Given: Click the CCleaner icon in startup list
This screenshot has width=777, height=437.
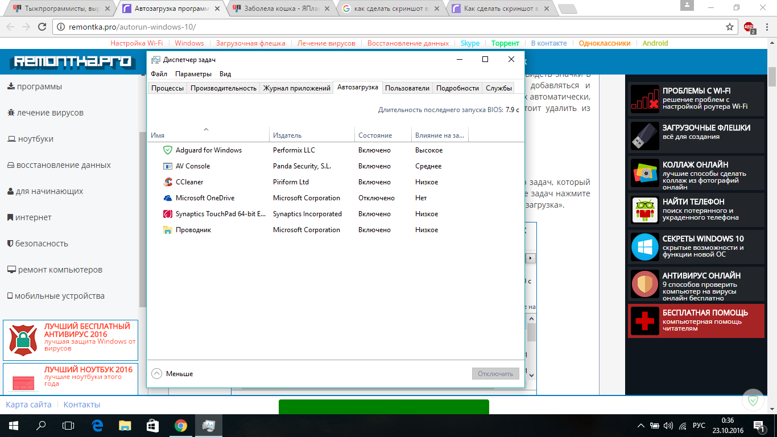Looking at the screenshot, I should coord(168,182).
